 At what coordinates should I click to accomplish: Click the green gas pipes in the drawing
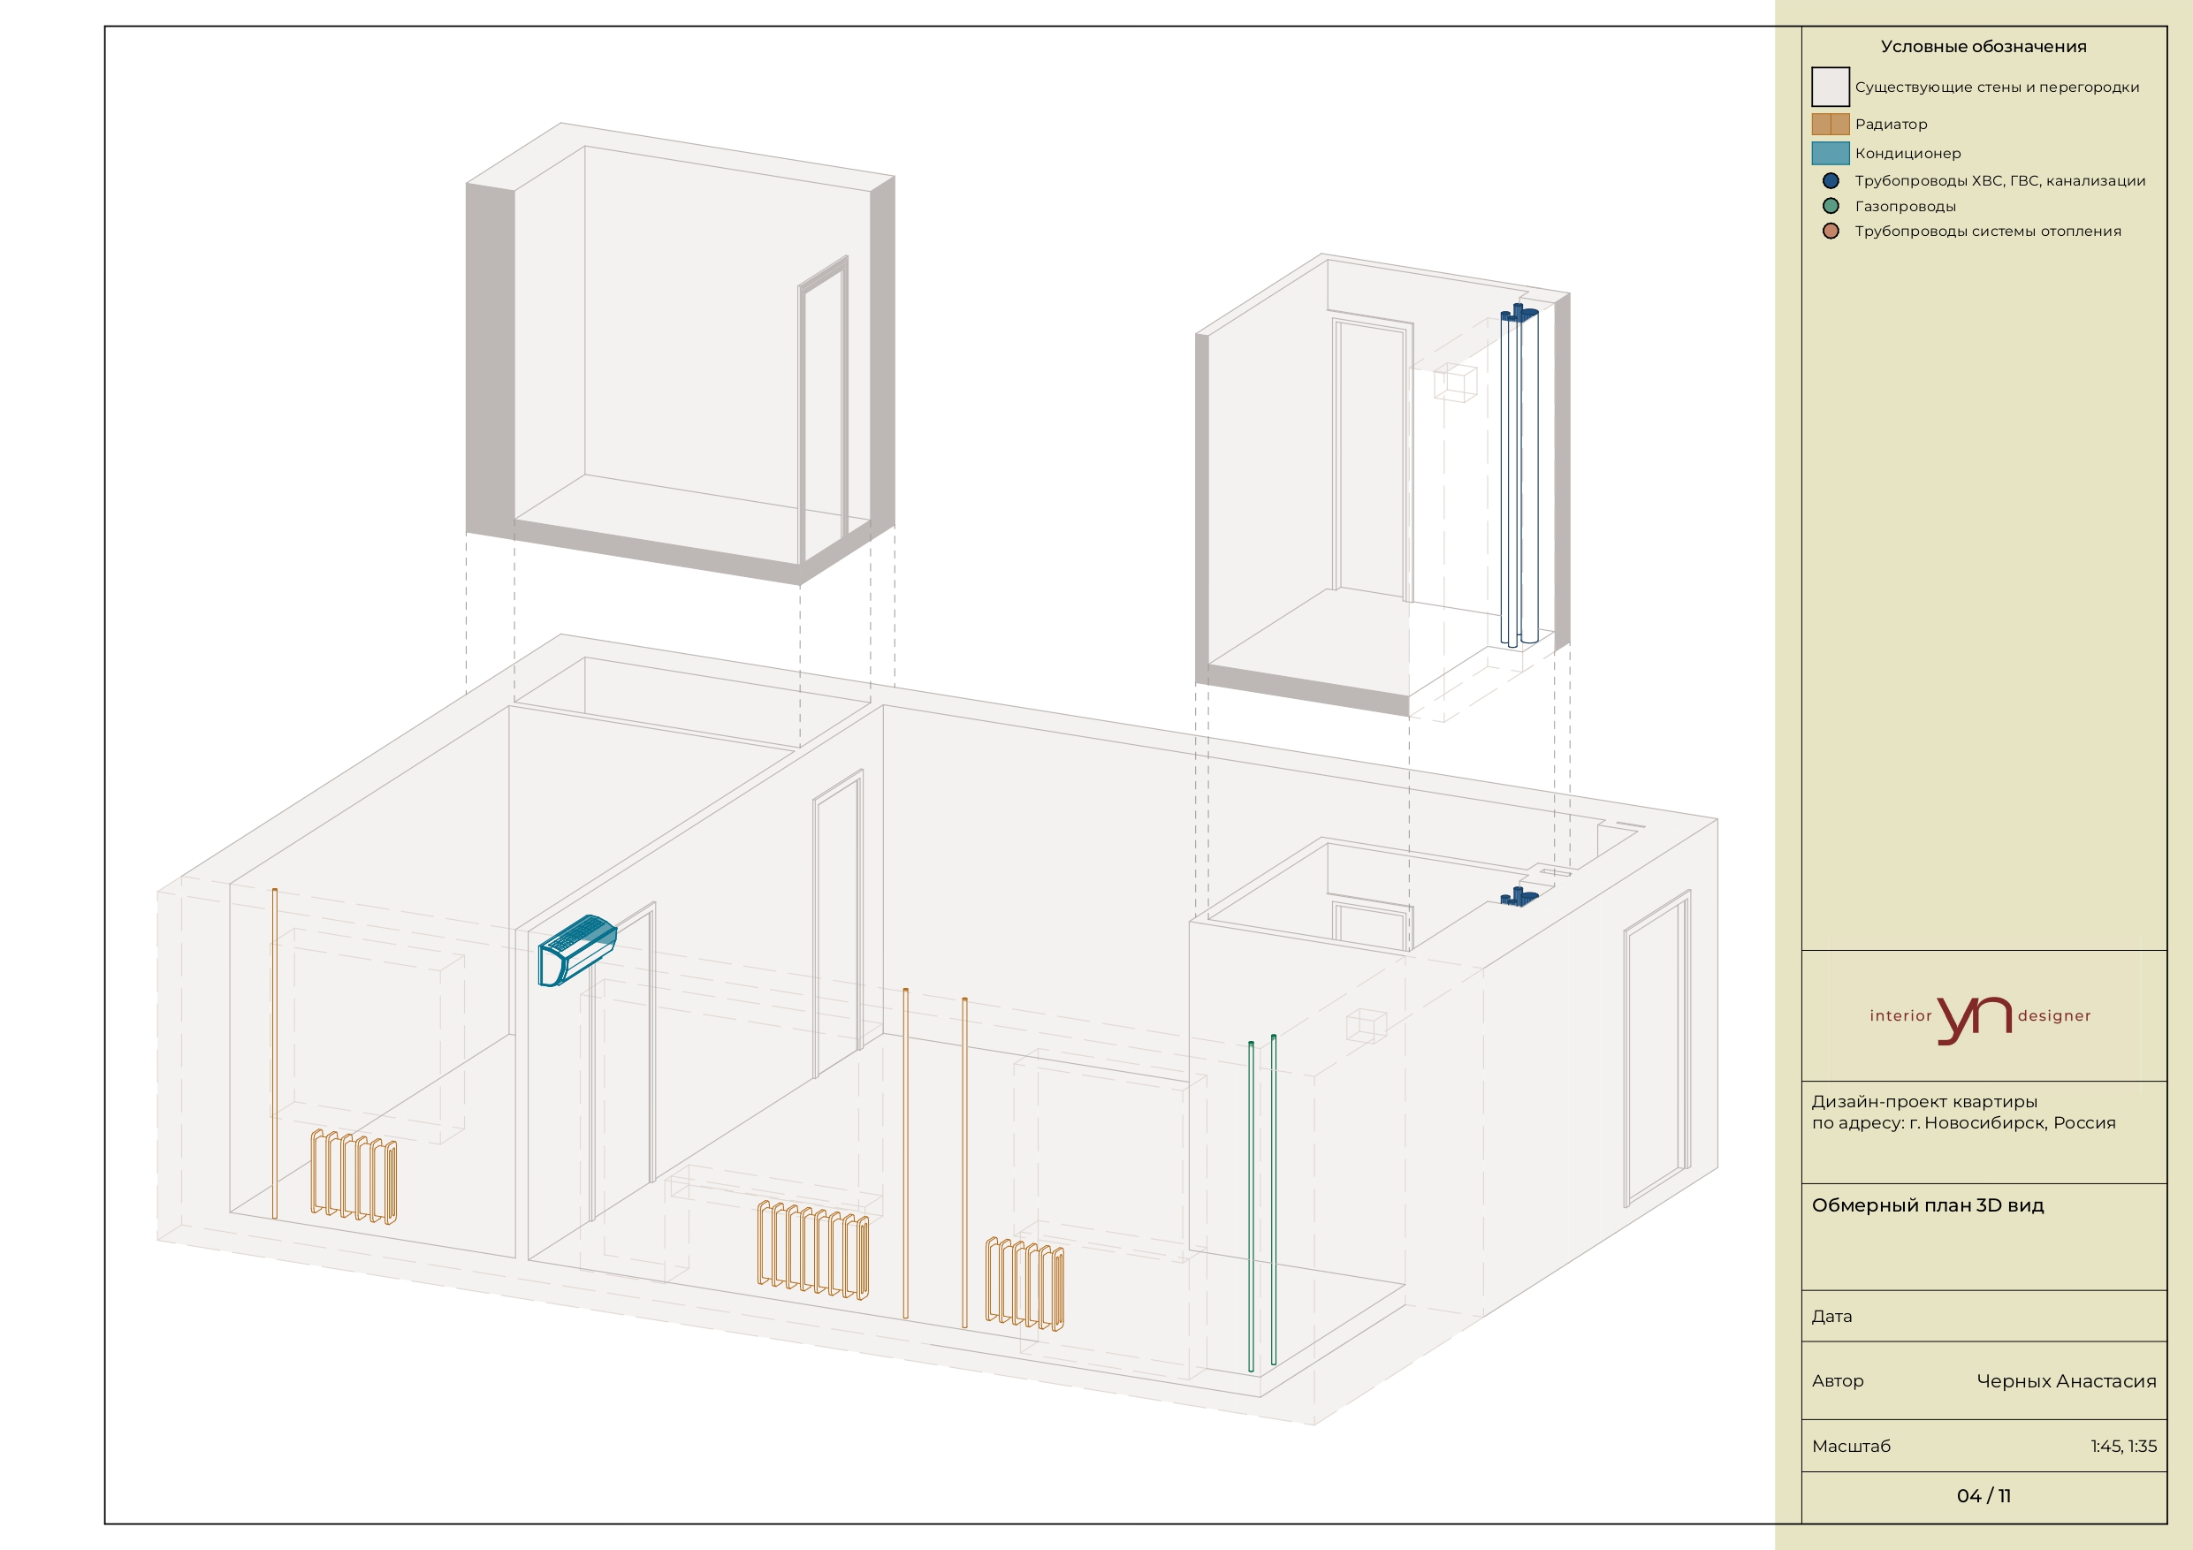point(1261,1204)
